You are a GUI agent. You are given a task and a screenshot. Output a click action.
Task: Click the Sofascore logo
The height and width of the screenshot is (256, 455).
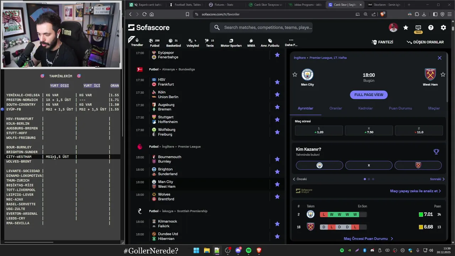[x=149, y=27]
